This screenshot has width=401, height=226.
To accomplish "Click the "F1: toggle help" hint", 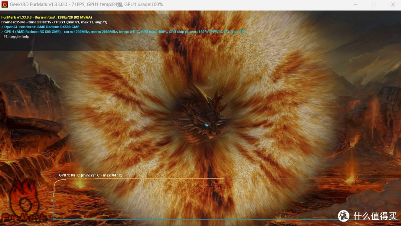I will [15, 37].
